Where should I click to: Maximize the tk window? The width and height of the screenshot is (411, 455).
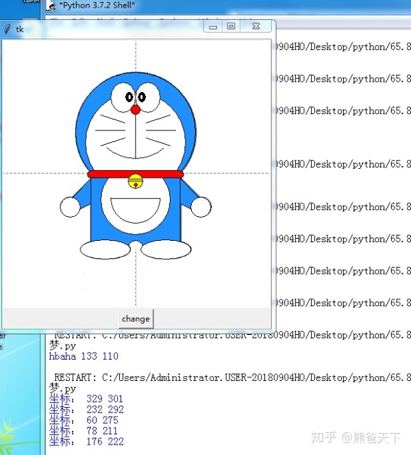click(231, 26)
